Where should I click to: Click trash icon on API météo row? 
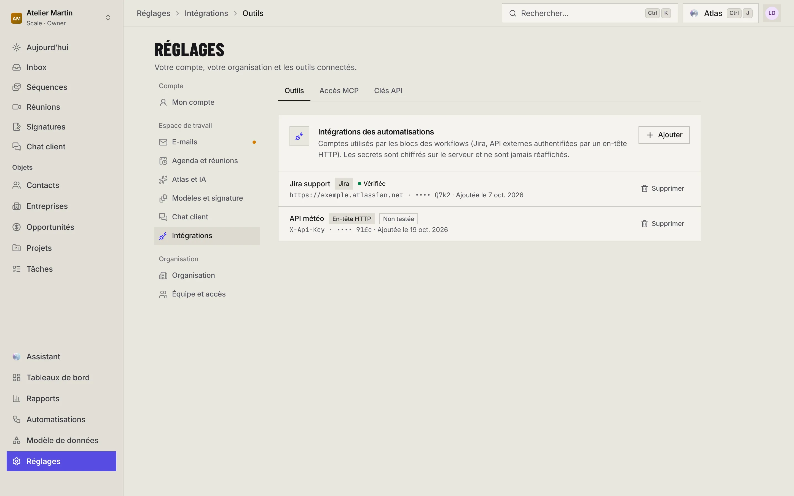644,224
